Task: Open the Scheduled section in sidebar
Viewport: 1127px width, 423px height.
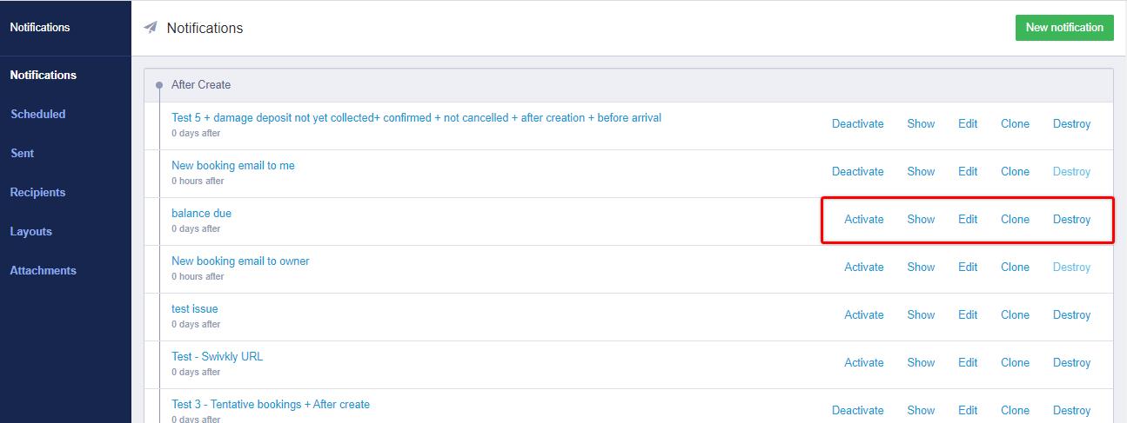Action: click(x=38, y=114)
